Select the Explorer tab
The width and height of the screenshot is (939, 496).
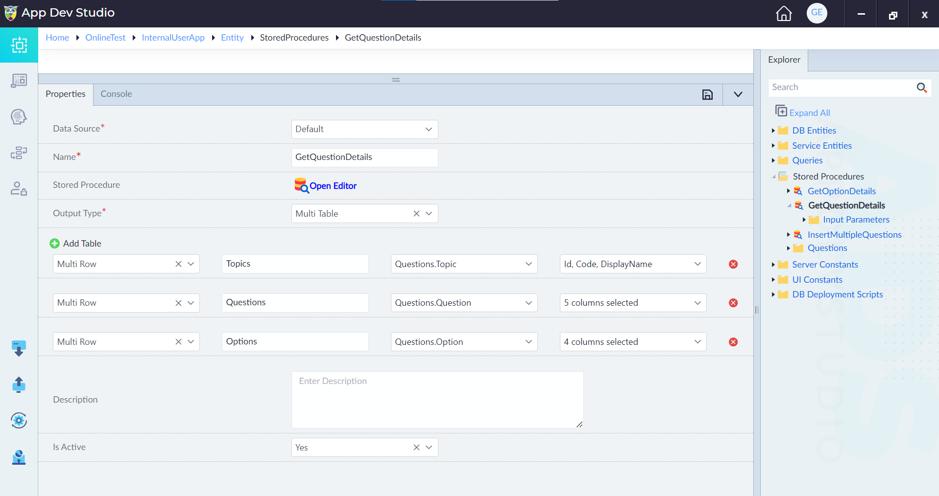784,60
